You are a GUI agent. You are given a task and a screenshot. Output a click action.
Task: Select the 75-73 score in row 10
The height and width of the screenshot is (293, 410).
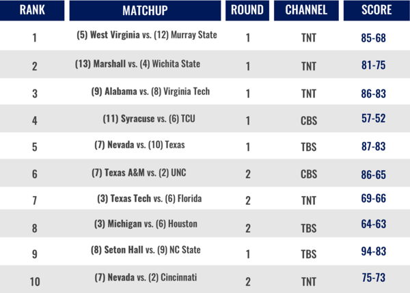pyautogui.click(x=373, y=277)
